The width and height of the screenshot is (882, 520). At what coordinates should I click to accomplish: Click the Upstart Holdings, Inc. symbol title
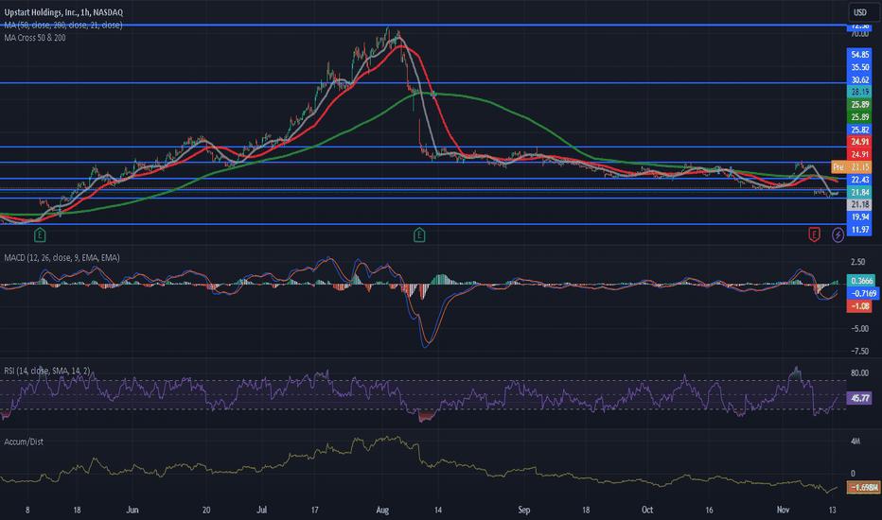63,11
